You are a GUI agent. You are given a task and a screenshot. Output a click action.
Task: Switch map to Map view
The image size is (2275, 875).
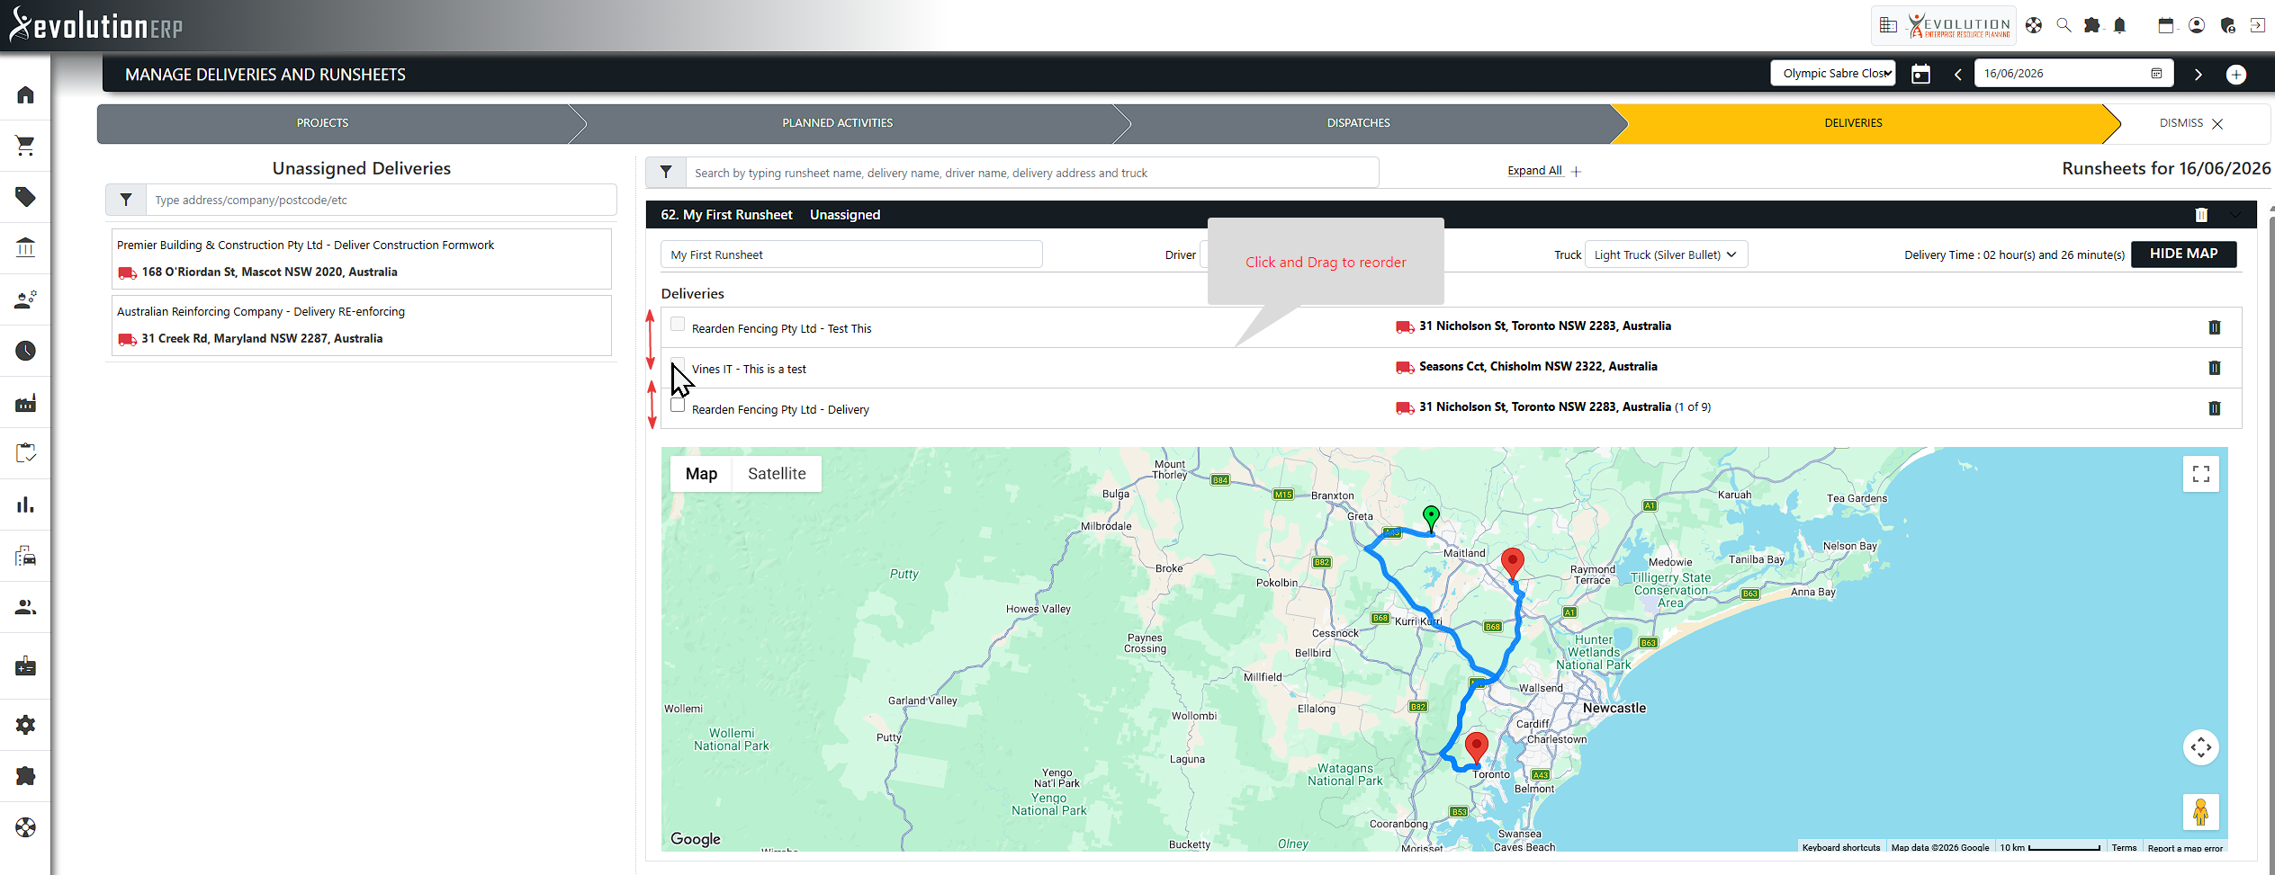coord(701,474)
